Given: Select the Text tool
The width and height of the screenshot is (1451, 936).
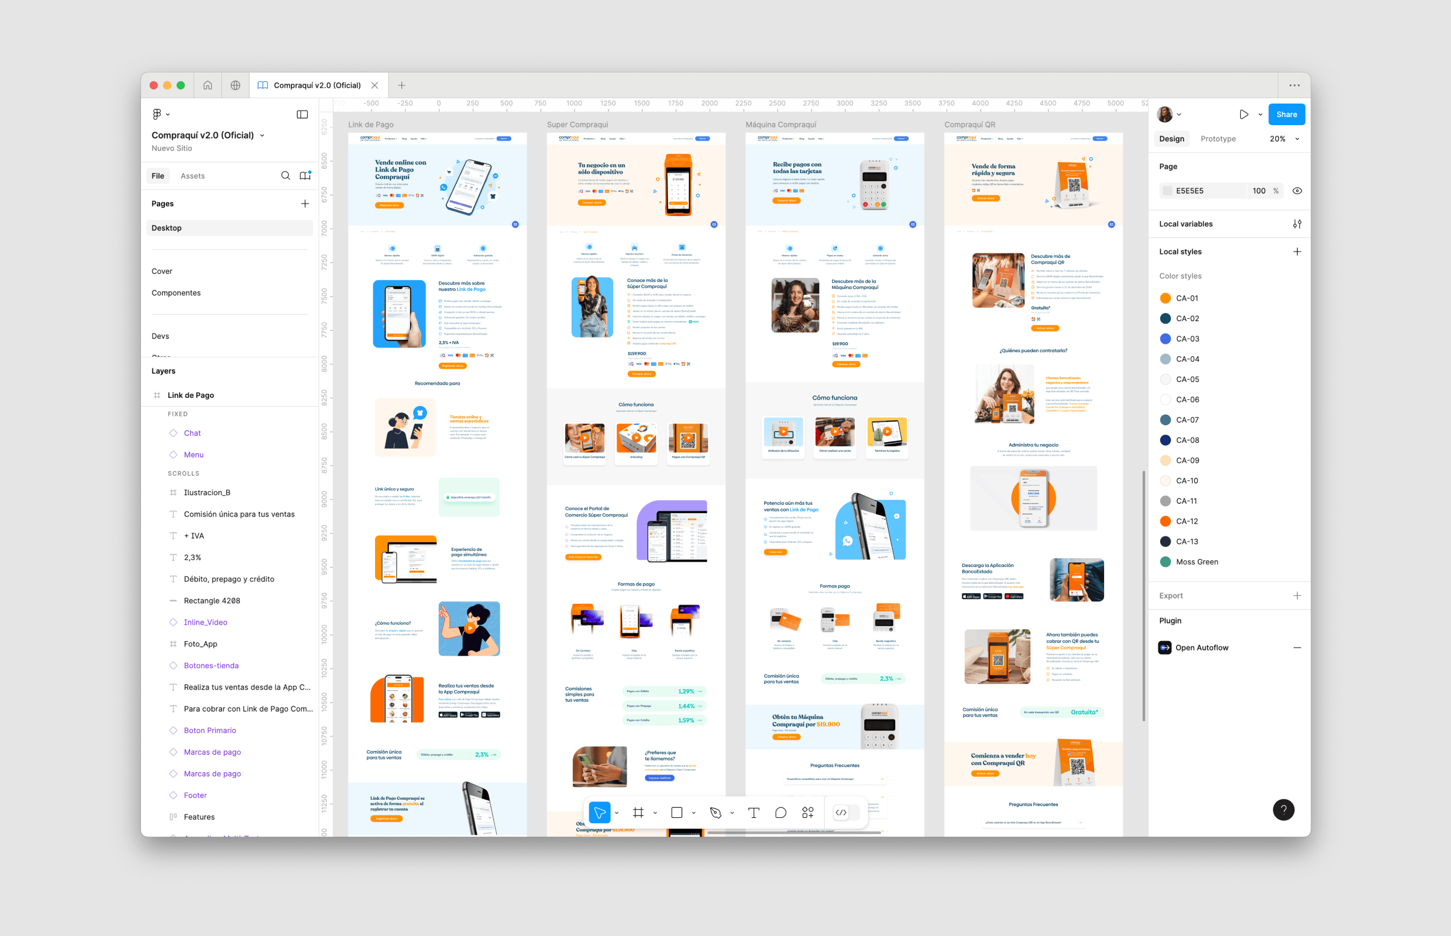Looking at the screenshot, I should [754, 813].
